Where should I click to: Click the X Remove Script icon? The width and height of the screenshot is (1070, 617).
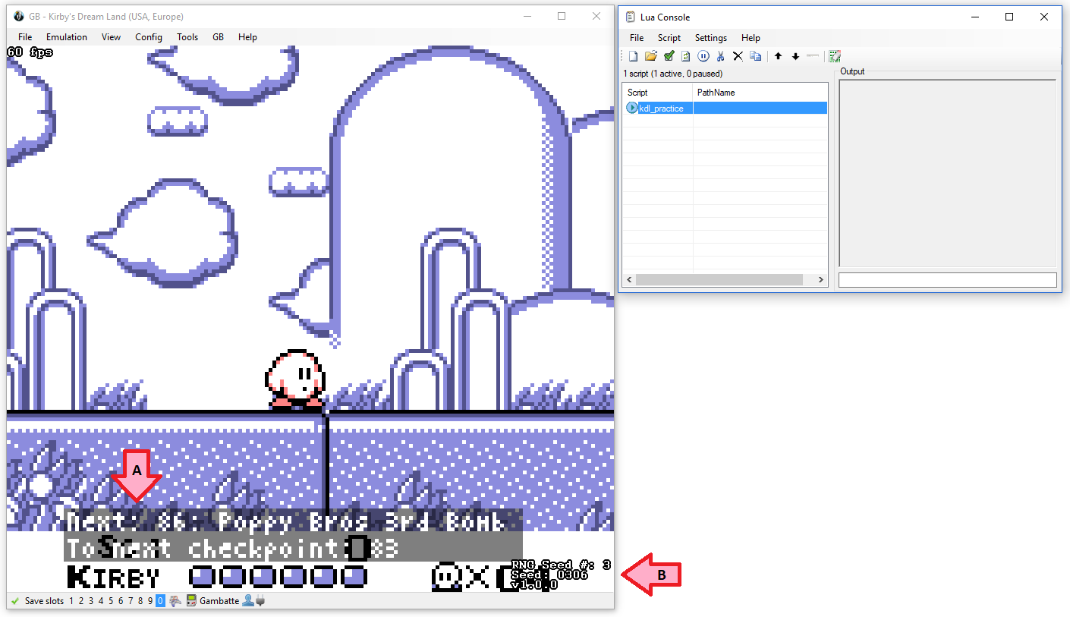coord(738,56)
